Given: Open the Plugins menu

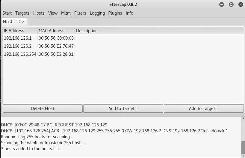Looking at the screenshot, I should point(115,13).
